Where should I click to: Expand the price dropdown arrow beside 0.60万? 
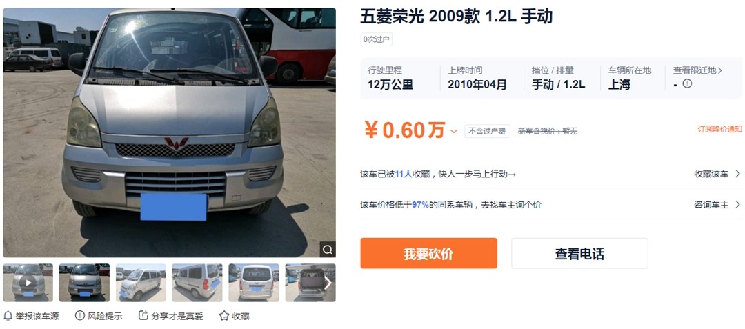[453, 132]
